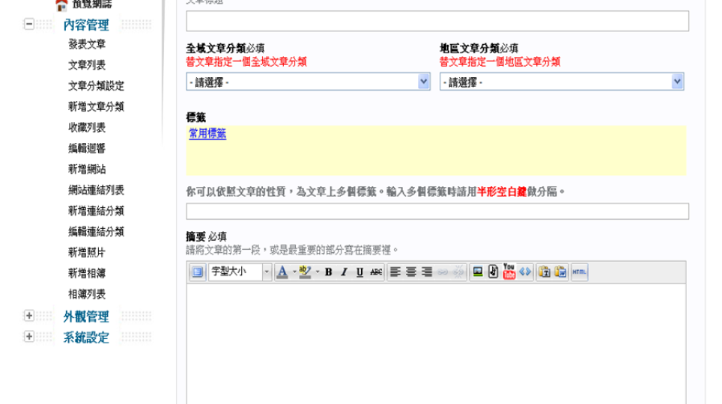Center align the text

[411, 272]
